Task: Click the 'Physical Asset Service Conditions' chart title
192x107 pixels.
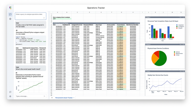Action: 158,48
